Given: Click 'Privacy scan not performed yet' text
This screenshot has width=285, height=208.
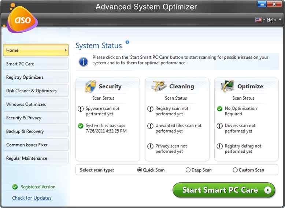Looking at the screenshot, I should point(171,149).
